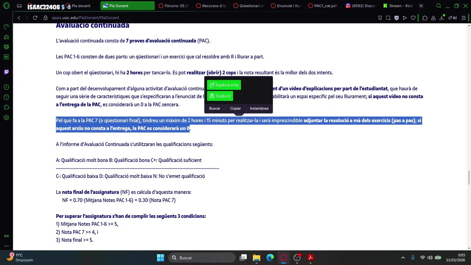The height and width of the screenshot is (265, 471).
Task: Click the padlock site info icon
Action: [x=46, y=18]
